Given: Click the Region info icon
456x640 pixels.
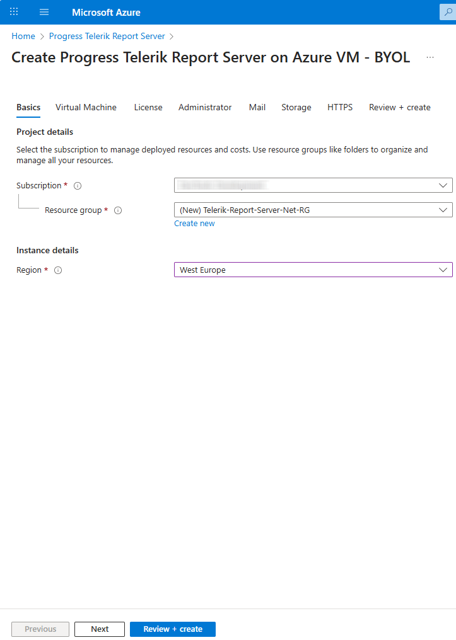Looking at the screenshot, I should pos(58,270).
